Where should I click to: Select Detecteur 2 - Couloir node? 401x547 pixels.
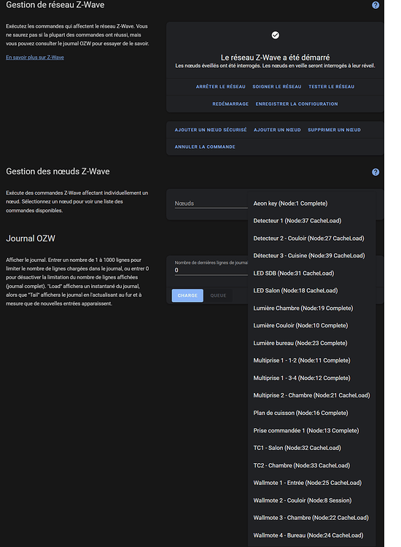click(x=312, y=238)
